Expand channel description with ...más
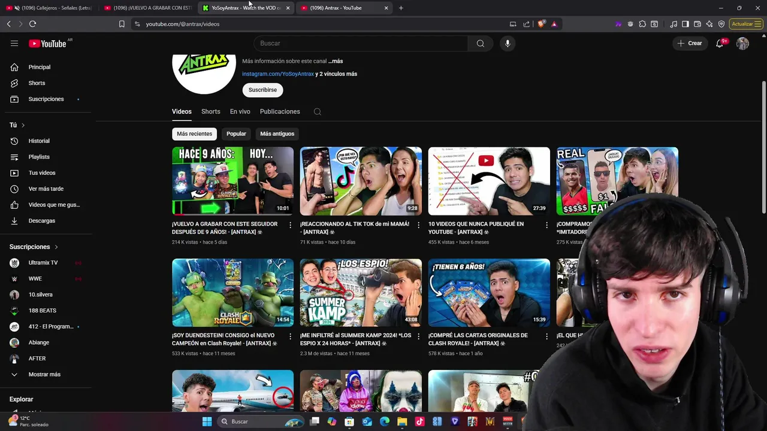Screen dimensions: 767x431 (x=335, y=61)
